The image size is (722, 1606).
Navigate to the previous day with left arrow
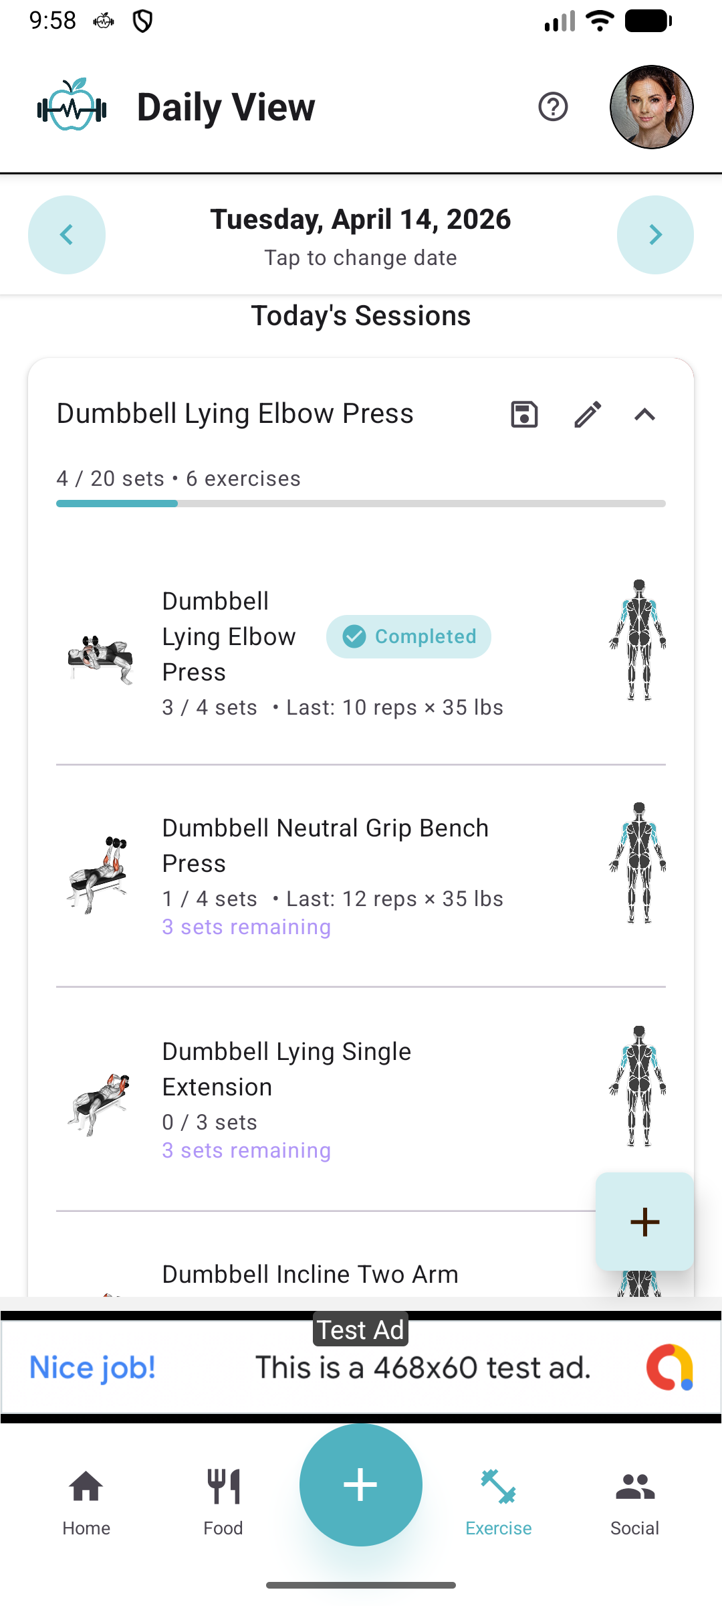67,235
